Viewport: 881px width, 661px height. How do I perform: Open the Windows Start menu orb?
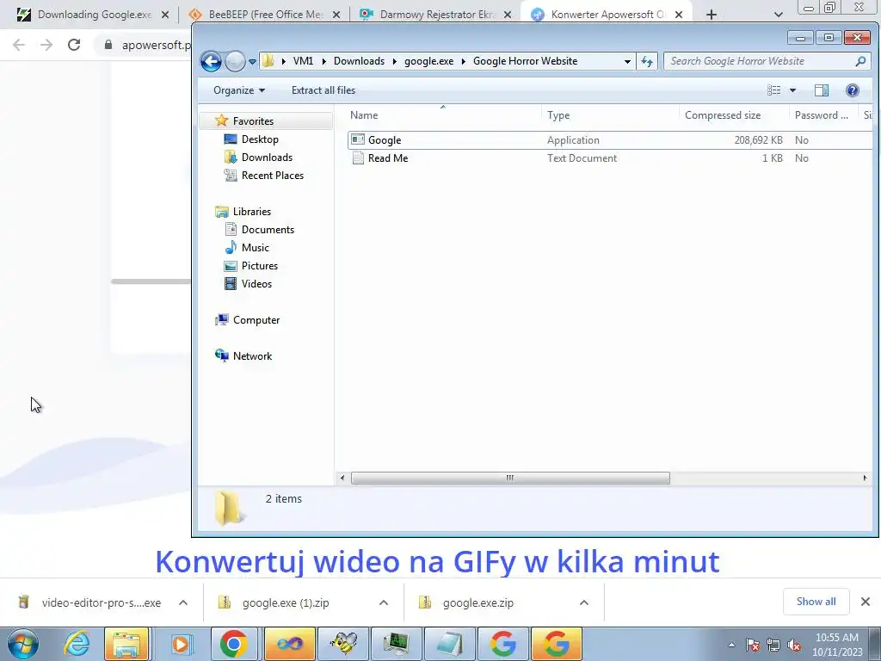click(23, 644)
